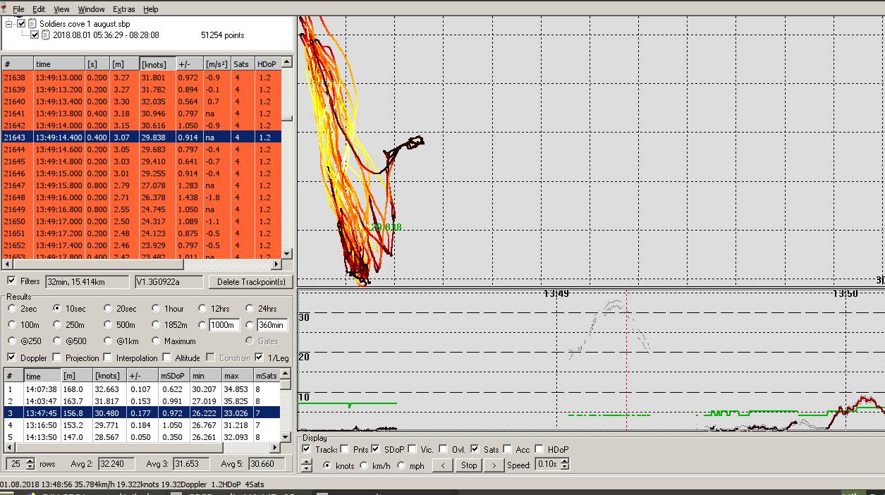885x495 pixels.
Task: Open the File menu
Action: coord(18,9)
